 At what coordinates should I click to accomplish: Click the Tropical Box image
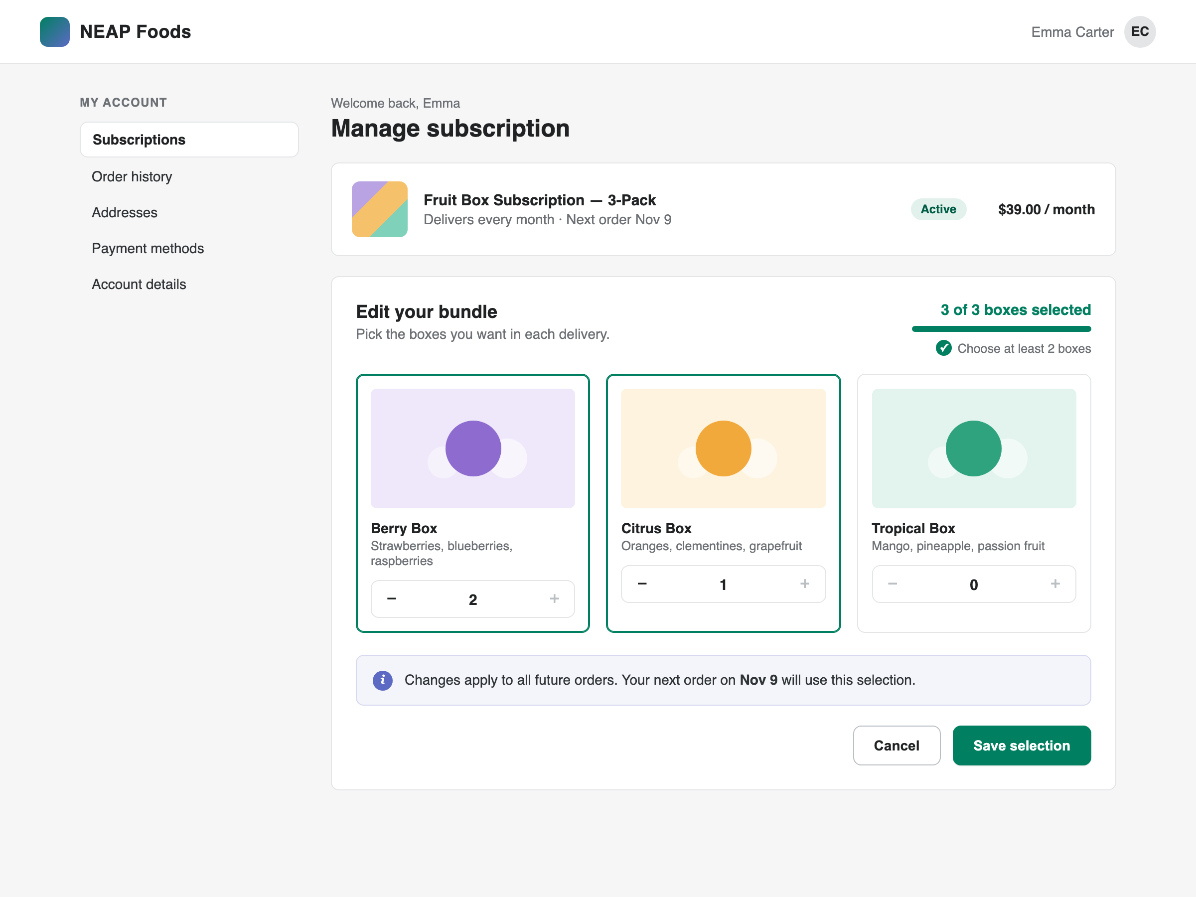[974, 448]
